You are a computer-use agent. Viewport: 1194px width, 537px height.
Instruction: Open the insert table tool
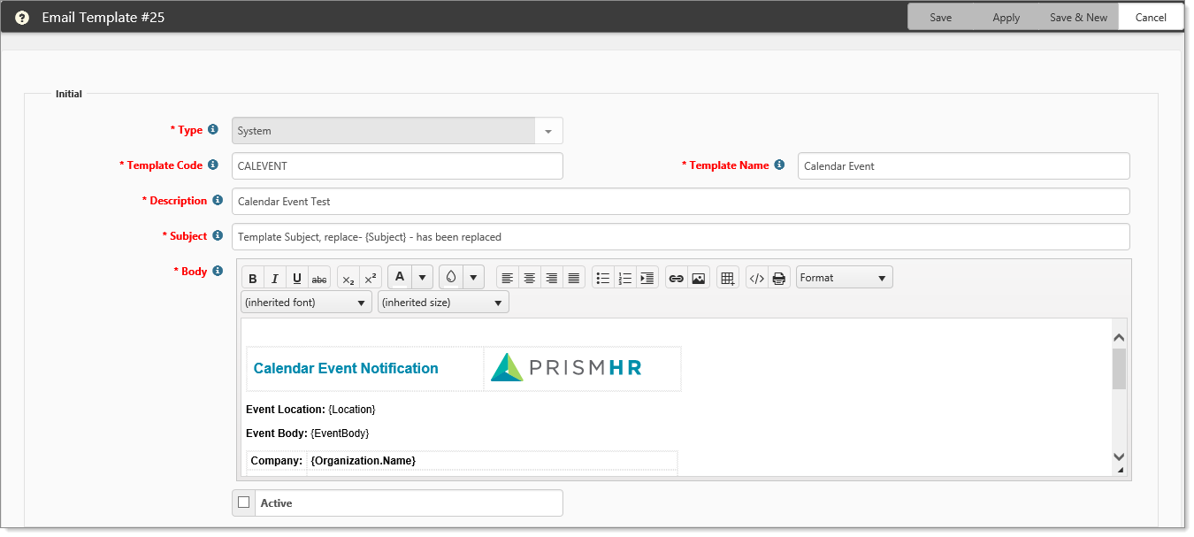point(728,278)
